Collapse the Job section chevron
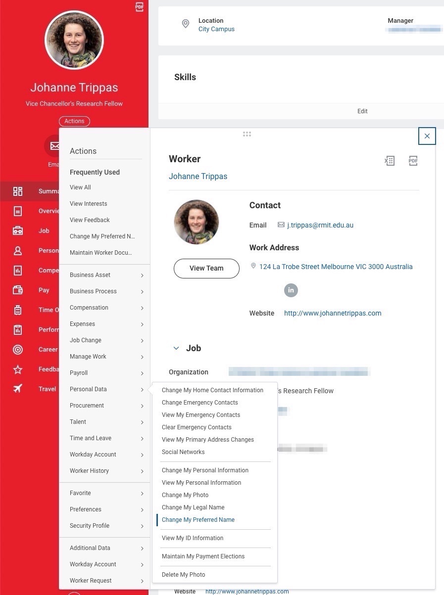444x595 pixels. 176,348
